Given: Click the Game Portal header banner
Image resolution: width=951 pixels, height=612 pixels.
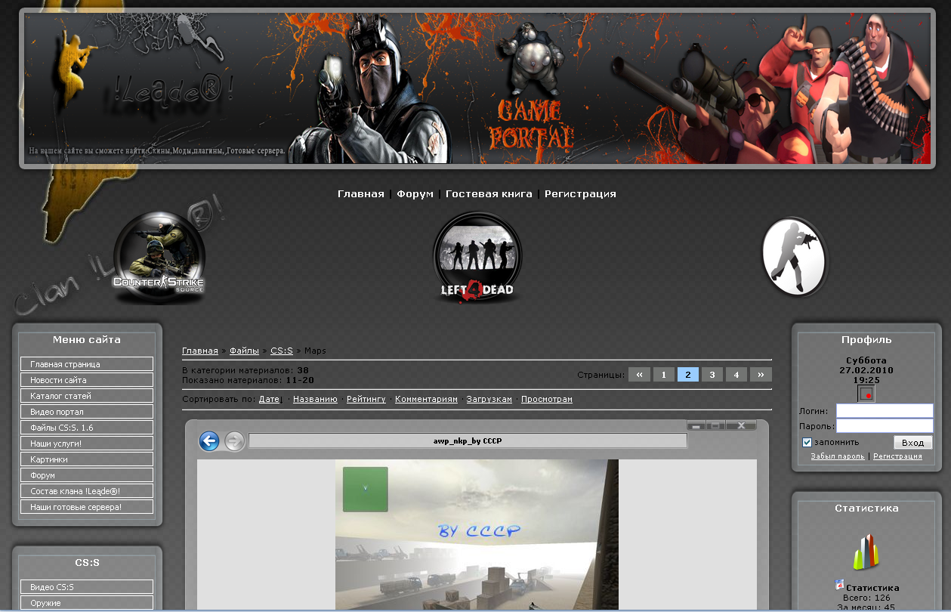Looking at the screenshot, I should (x=477, y=88).
